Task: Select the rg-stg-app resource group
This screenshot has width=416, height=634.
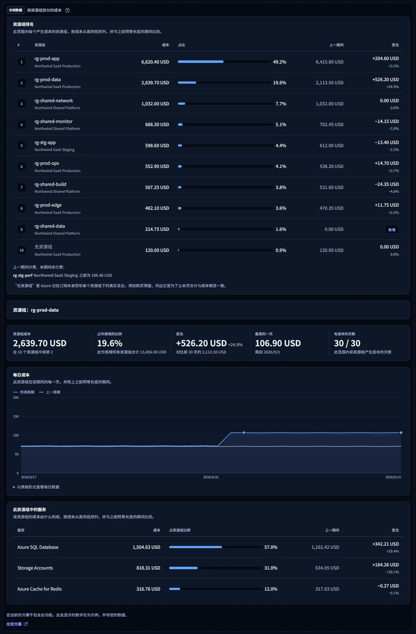Action: 45,142
